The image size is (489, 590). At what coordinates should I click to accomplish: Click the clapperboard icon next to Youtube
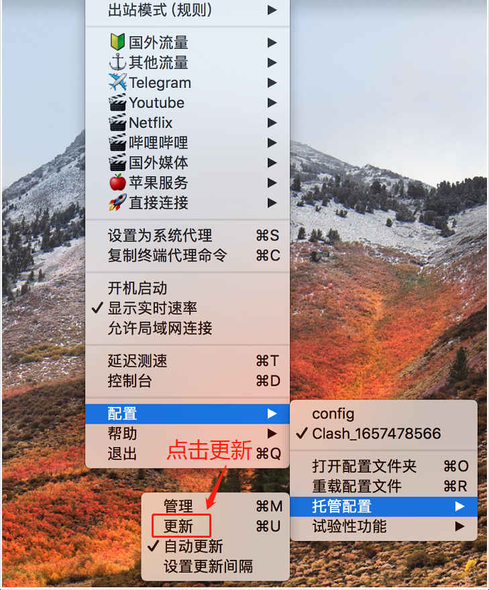[117, 103]
